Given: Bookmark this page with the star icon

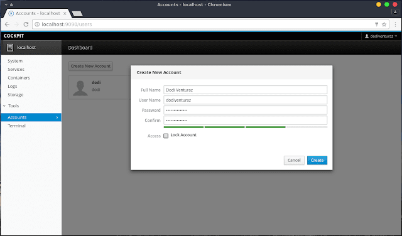Looking at the screenshot, I should pyautogui.click(x=384, y=24).
